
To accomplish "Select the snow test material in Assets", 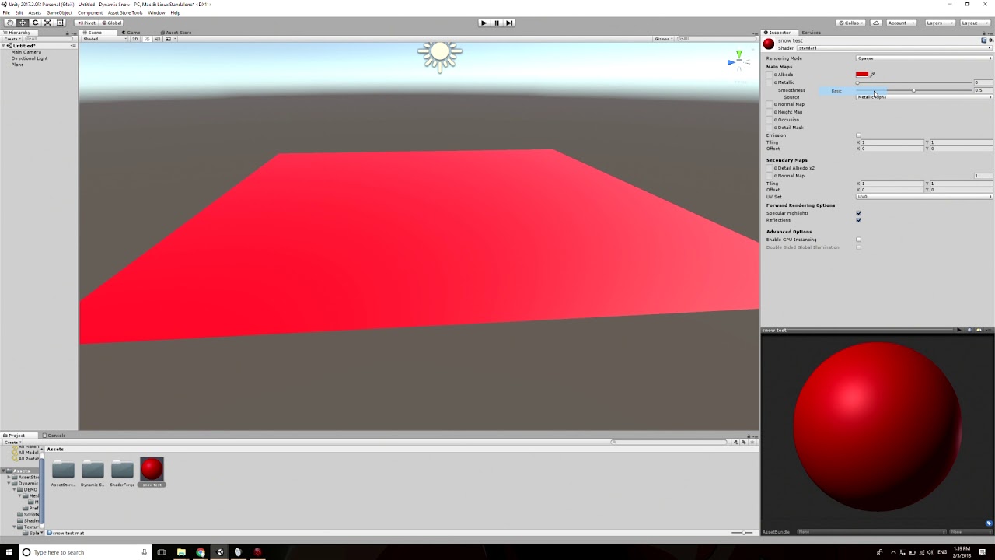I will [152, 471].
